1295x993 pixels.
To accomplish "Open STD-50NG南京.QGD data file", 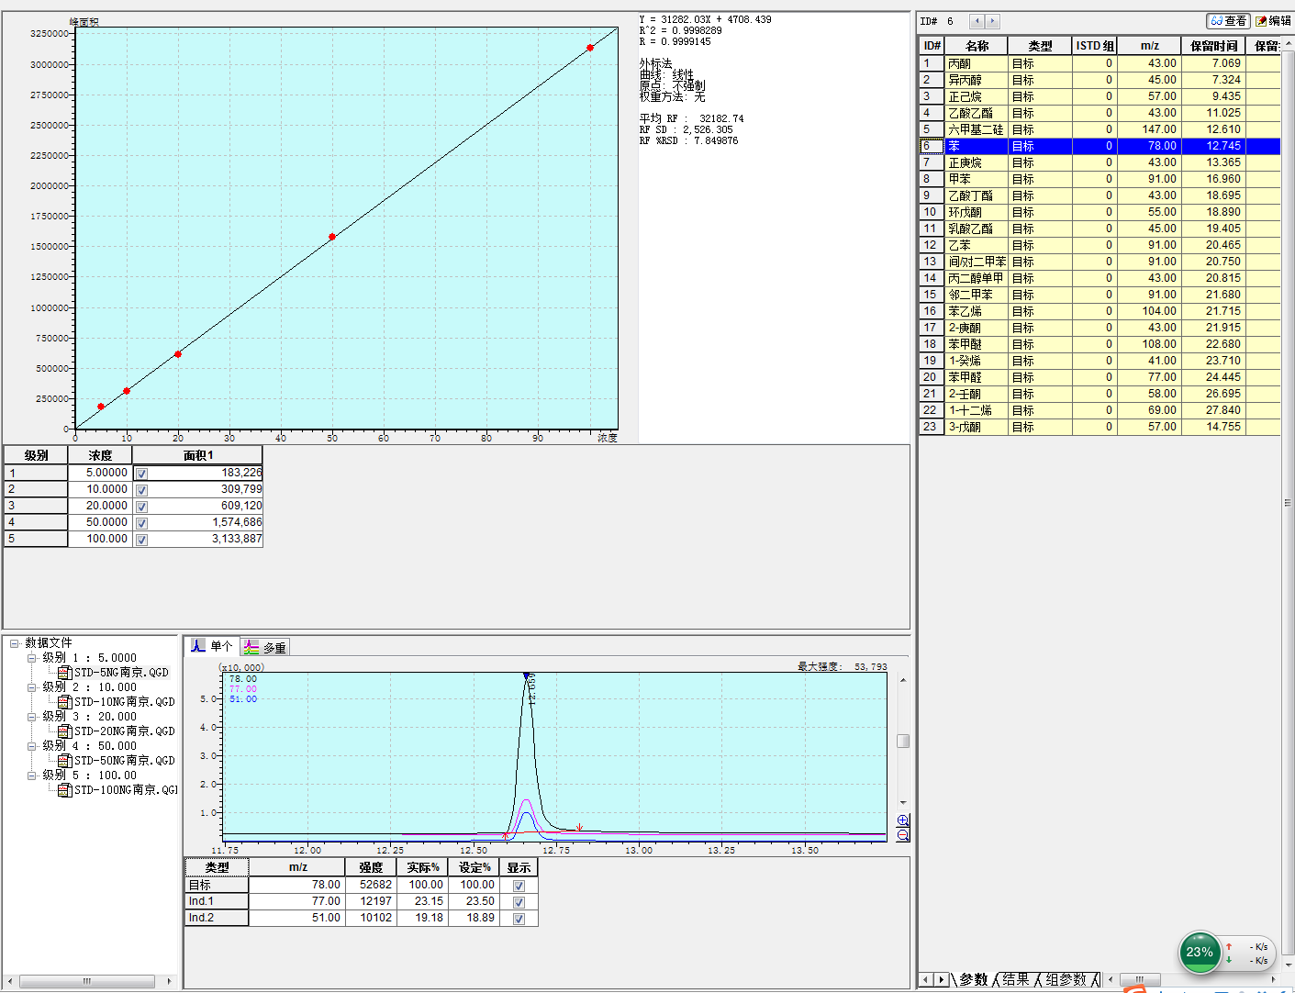I will (117, 761).
